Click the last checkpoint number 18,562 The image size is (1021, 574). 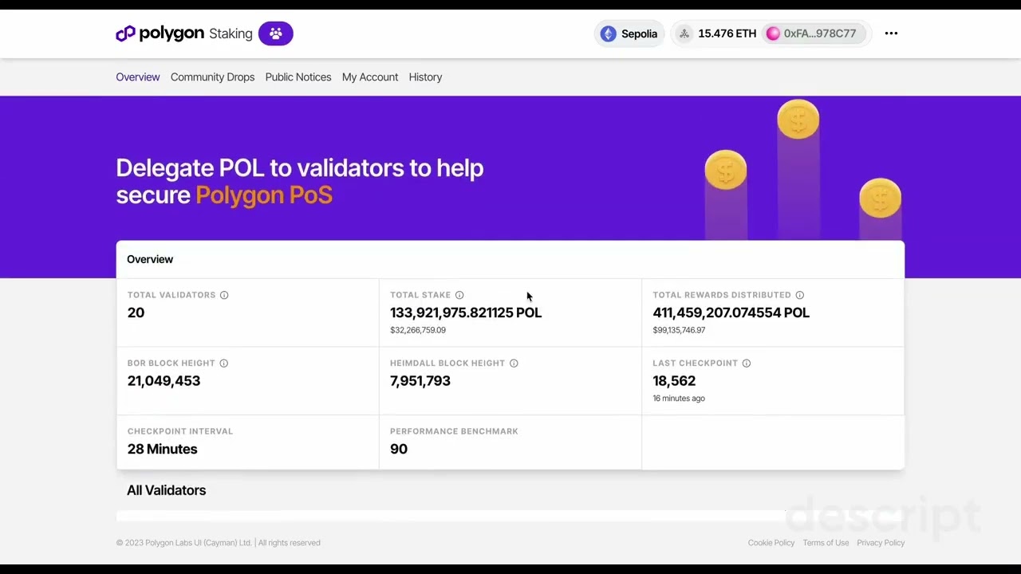click(674, 381)
